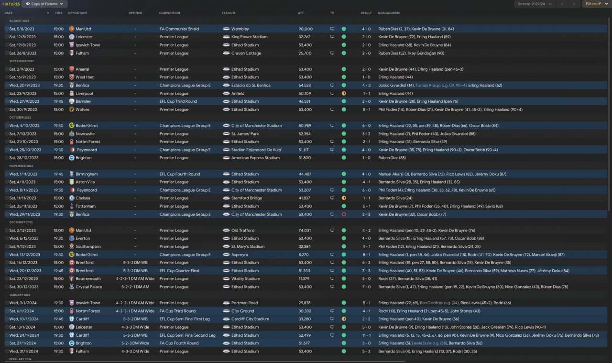Viewport: 612px width, 363px height.
Task: Click the Chelsea club badge
Action: point(71,198)
